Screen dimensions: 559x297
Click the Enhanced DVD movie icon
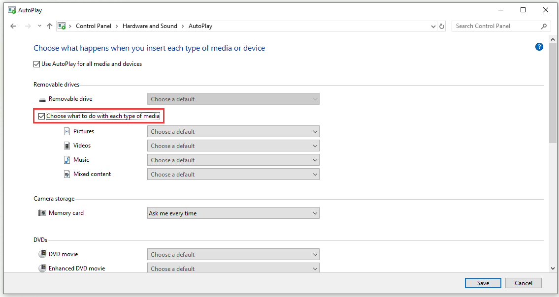(x=42, y=268)
